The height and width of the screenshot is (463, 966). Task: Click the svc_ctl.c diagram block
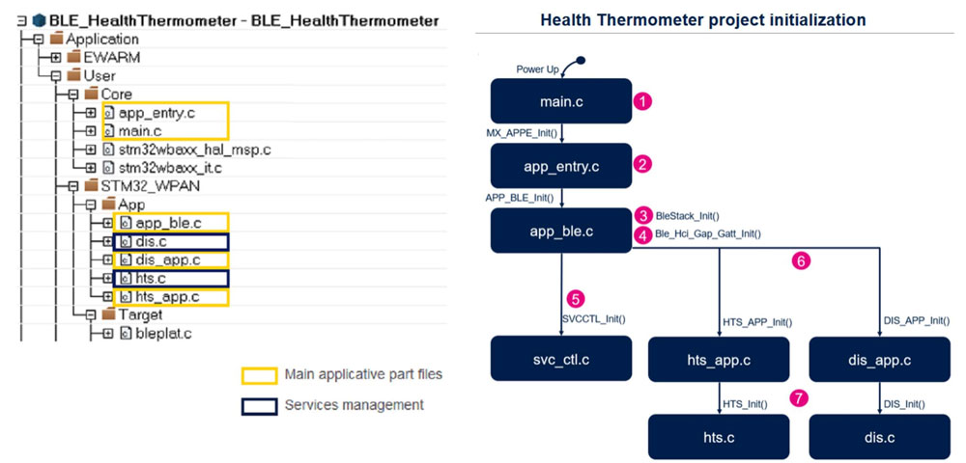(x=561, y=359)
